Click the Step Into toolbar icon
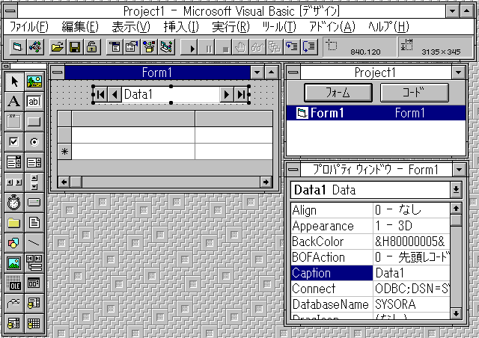This screenshot has height=338, width=479. point(293,47)
